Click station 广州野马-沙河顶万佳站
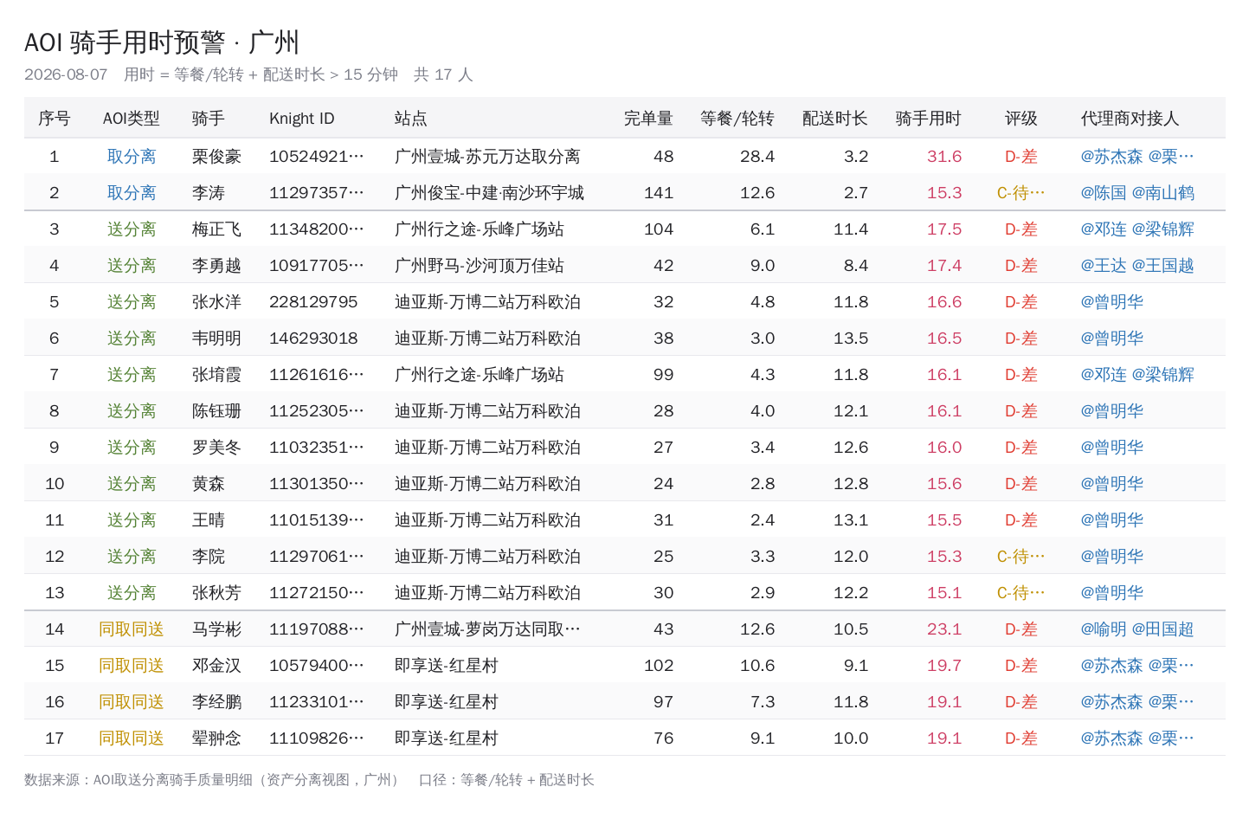Image resolution: width=1249 pixels, height=819 pixels. click(x=480, y=266)
